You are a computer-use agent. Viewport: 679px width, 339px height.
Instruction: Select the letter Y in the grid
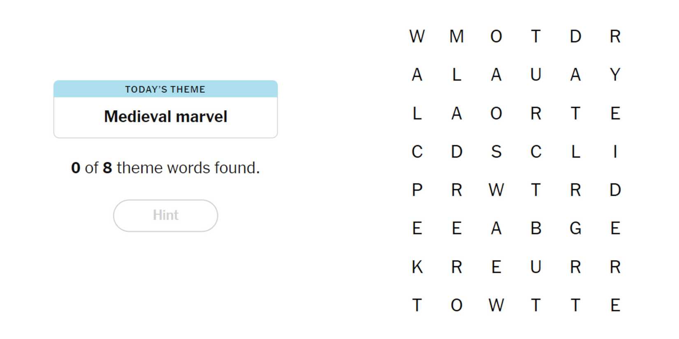615,75
